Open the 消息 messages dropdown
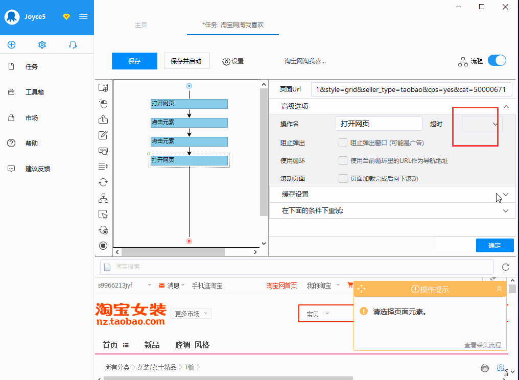The width and height of the screenshot is (519, 380). pyautogui.click(x=172, y=286)
